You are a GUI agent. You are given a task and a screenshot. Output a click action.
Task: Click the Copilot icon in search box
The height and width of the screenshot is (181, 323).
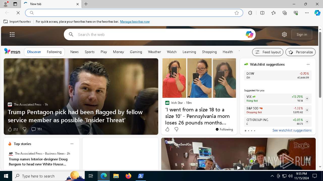[x=249, y=34]
